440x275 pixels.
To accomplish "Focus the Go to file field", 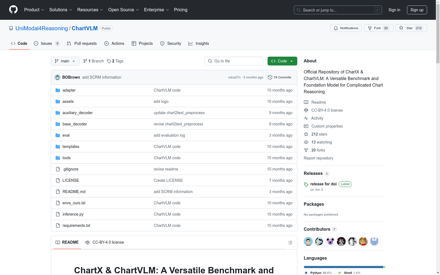I will click(x=234, y=61).
